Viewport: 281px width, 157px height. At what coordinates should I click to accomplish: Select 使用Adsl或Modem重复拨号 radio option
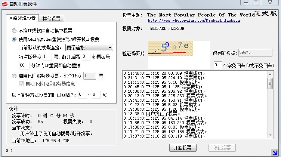(14, 39)
